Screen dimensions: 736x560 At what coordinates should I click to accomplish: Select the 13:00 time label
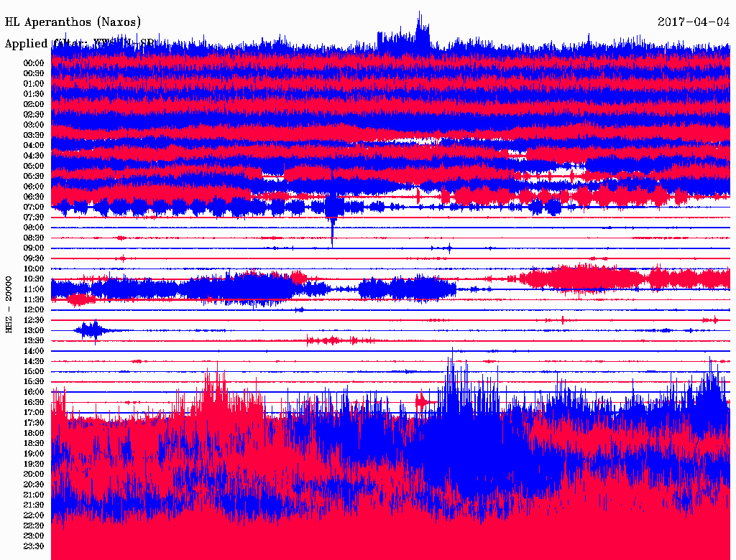tap(34, 330)
